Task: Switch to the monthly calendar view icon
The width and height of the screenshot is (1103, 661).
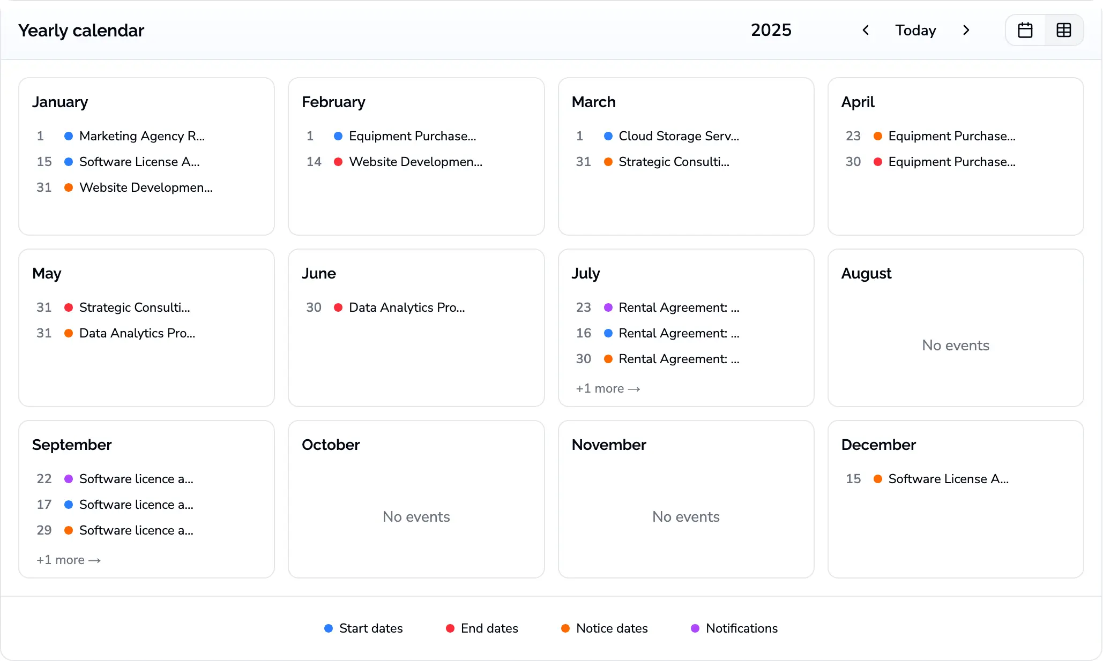Action: pos(1025,31)
